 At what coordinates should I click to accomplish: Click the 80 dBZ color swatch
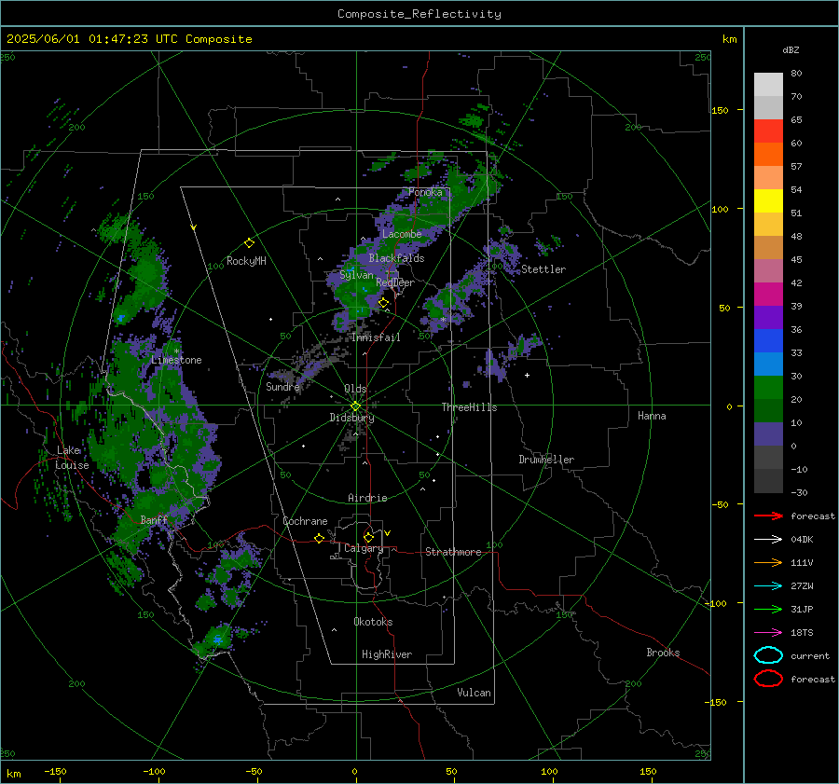(768, 84)
